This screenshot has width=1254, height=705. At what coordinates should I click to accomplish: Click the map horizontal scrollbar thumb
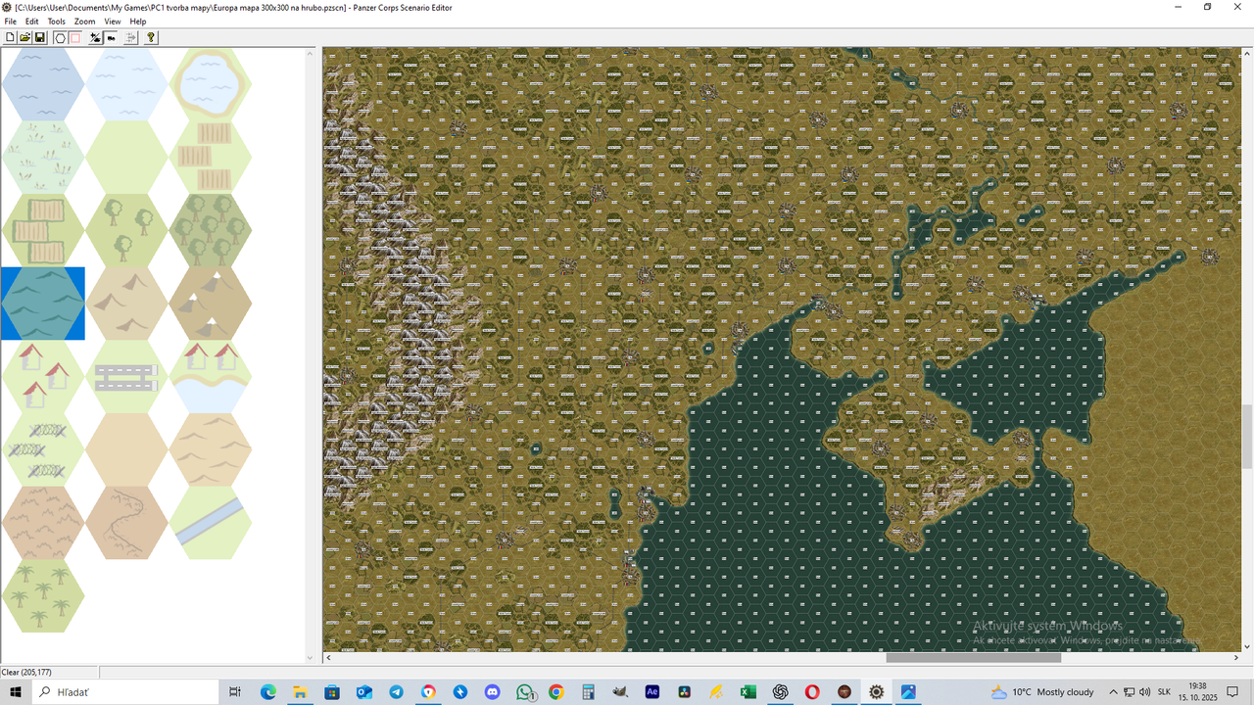pos(973,658)
